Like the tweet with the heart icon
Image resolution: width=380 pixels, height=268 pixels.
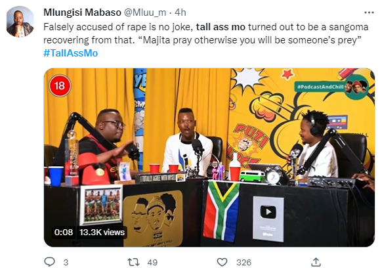pos(222,262)
